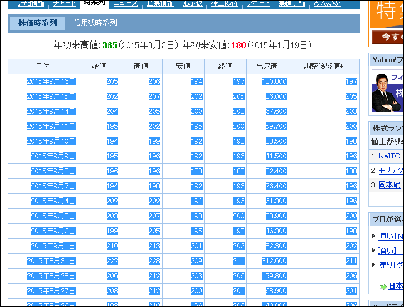Open the みんかぶ tab
Image resolution: width=404 pixels, height=307 pixels.
327,3
